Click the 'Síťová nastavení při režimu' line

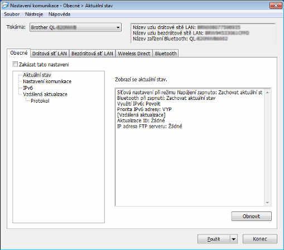point(190,92)
